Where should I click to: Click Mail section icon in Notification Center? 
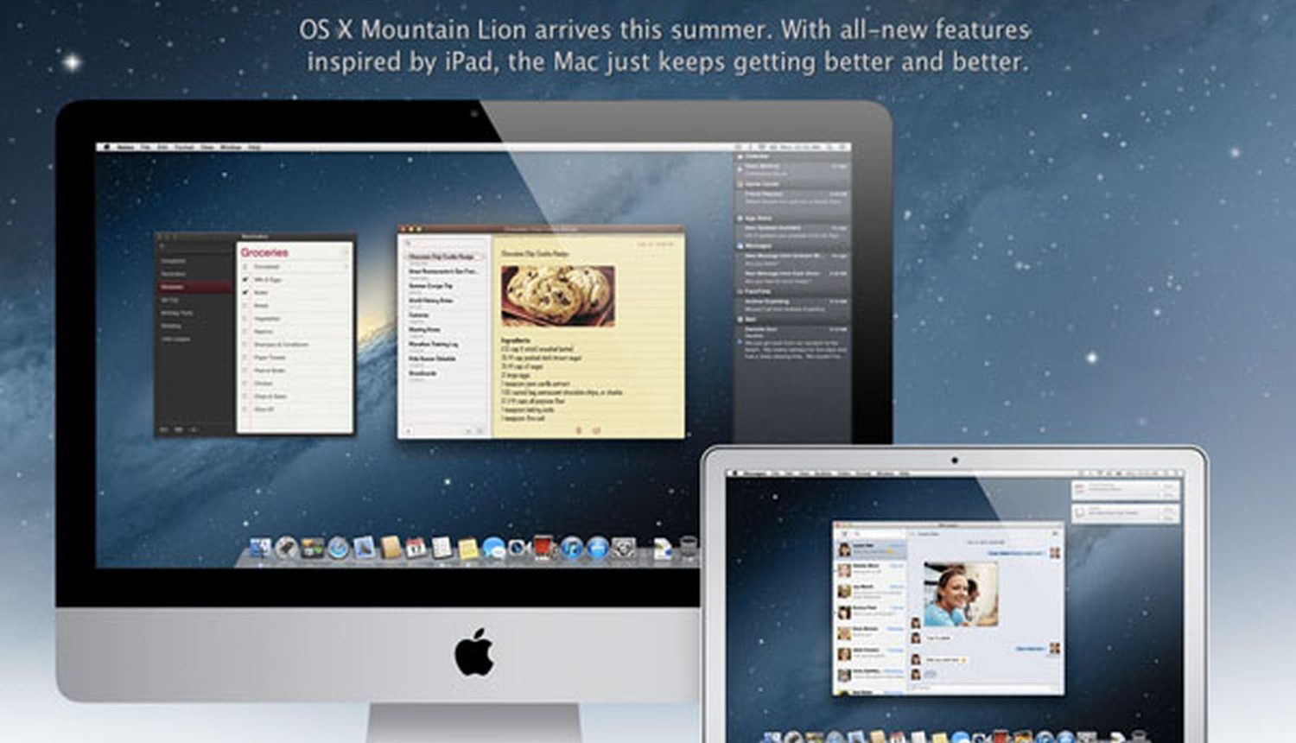coord(740,320)
